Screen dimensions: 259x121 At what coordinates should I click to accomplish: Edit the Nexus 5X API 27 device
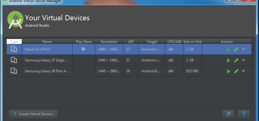(x=236, y=50)
